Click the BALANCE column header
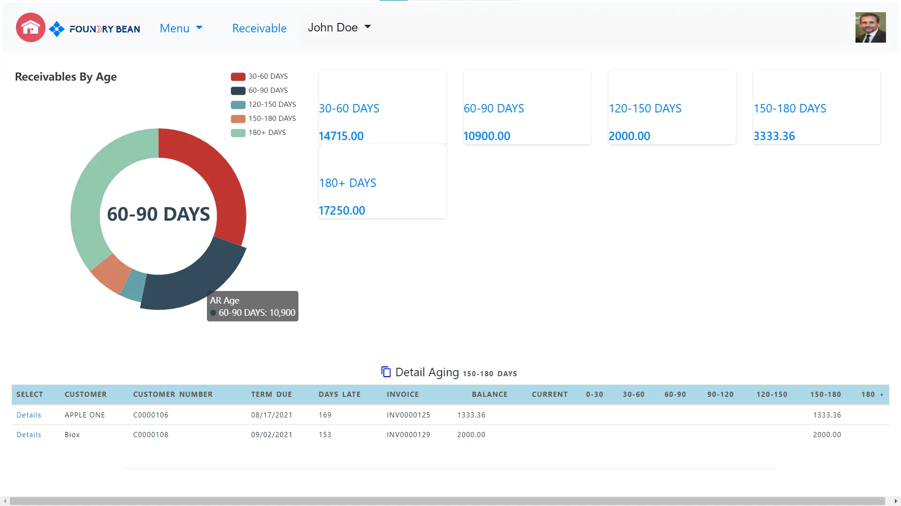 [489, 394]
